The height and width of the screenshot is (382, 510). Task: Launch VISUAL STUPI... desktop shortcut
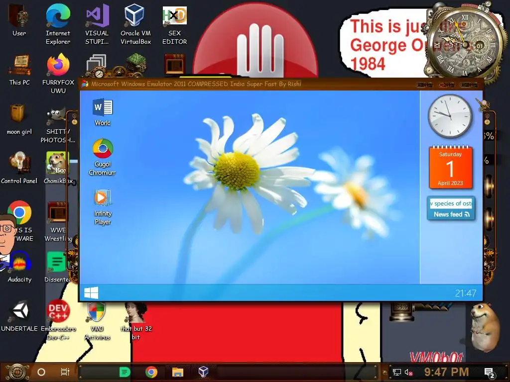coord(97,24)
